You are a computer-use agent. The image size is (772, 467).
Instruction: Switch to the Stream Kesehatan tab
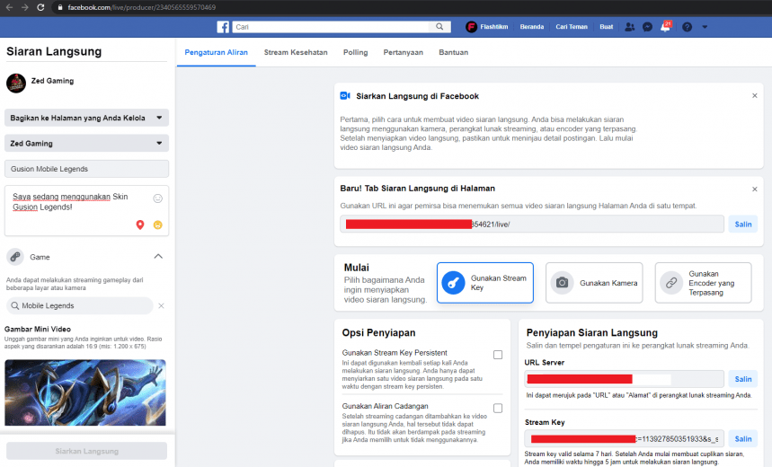click(x=296, y=52)
